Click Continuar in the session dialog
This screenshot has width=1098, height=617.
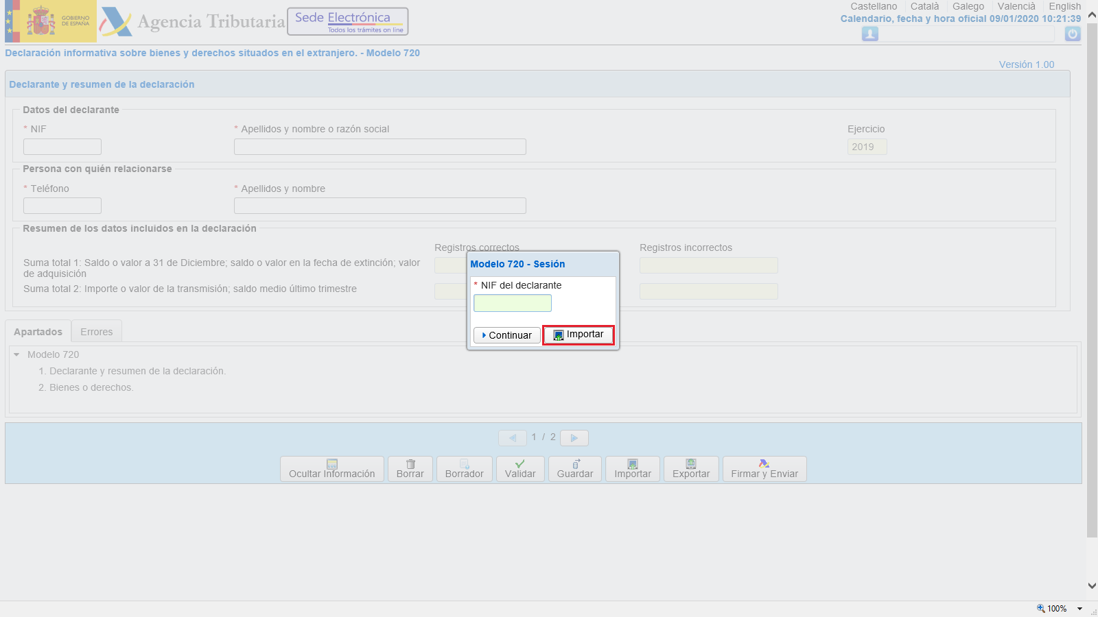(x=506, y=335)
